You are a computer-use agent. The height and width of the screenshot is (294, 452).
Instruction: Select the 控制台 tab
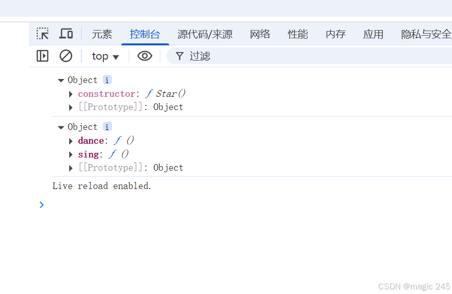pos(145,34)
